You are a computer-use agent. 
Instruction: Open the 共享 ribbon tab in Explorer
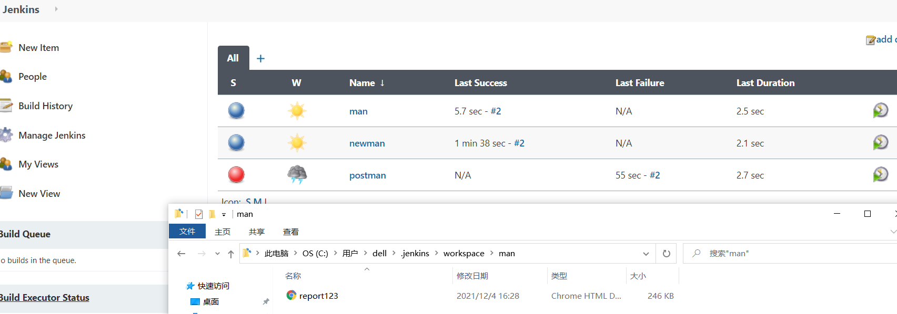[257, 232]
